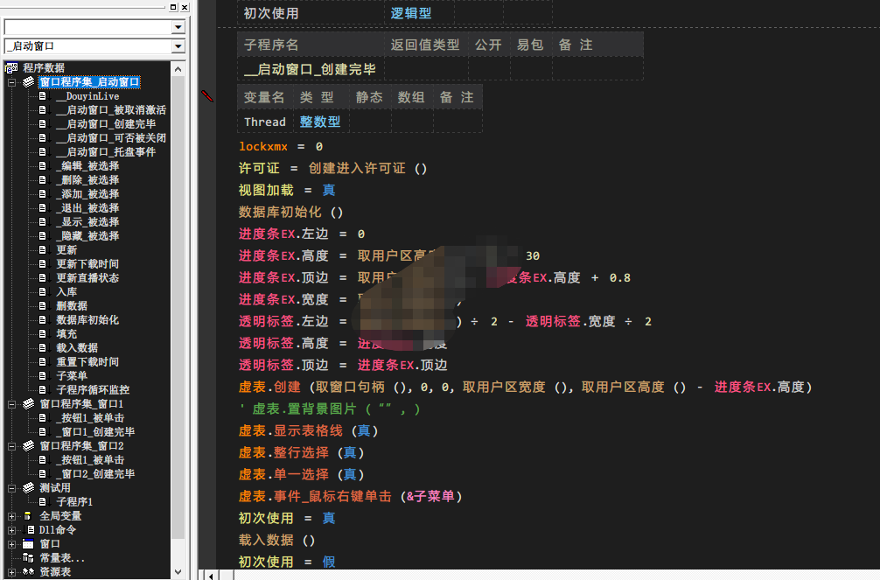This screenshot has width=880, height=580.
Task: Click the 程序数据 root icon
Action: (11, 68)
